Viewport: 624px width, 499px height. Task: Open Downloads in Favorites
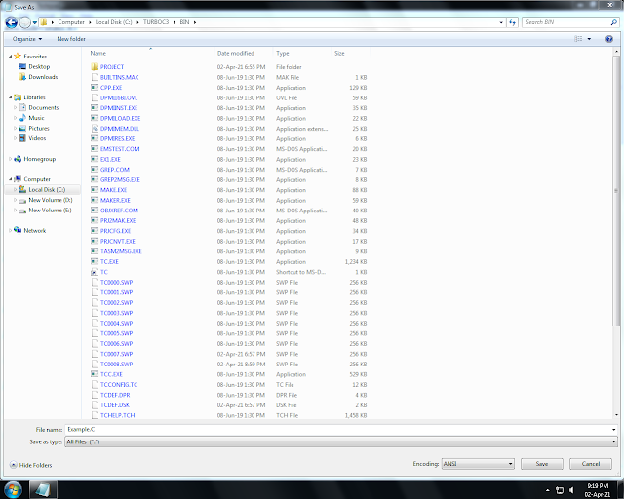43,77
